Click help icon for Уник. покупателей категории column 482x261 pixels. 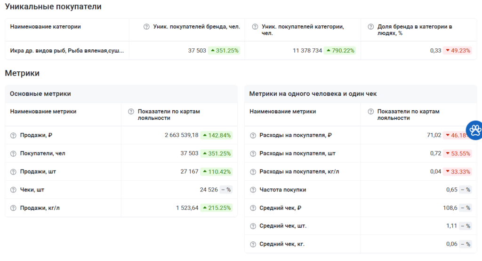(x=255, y=27)
